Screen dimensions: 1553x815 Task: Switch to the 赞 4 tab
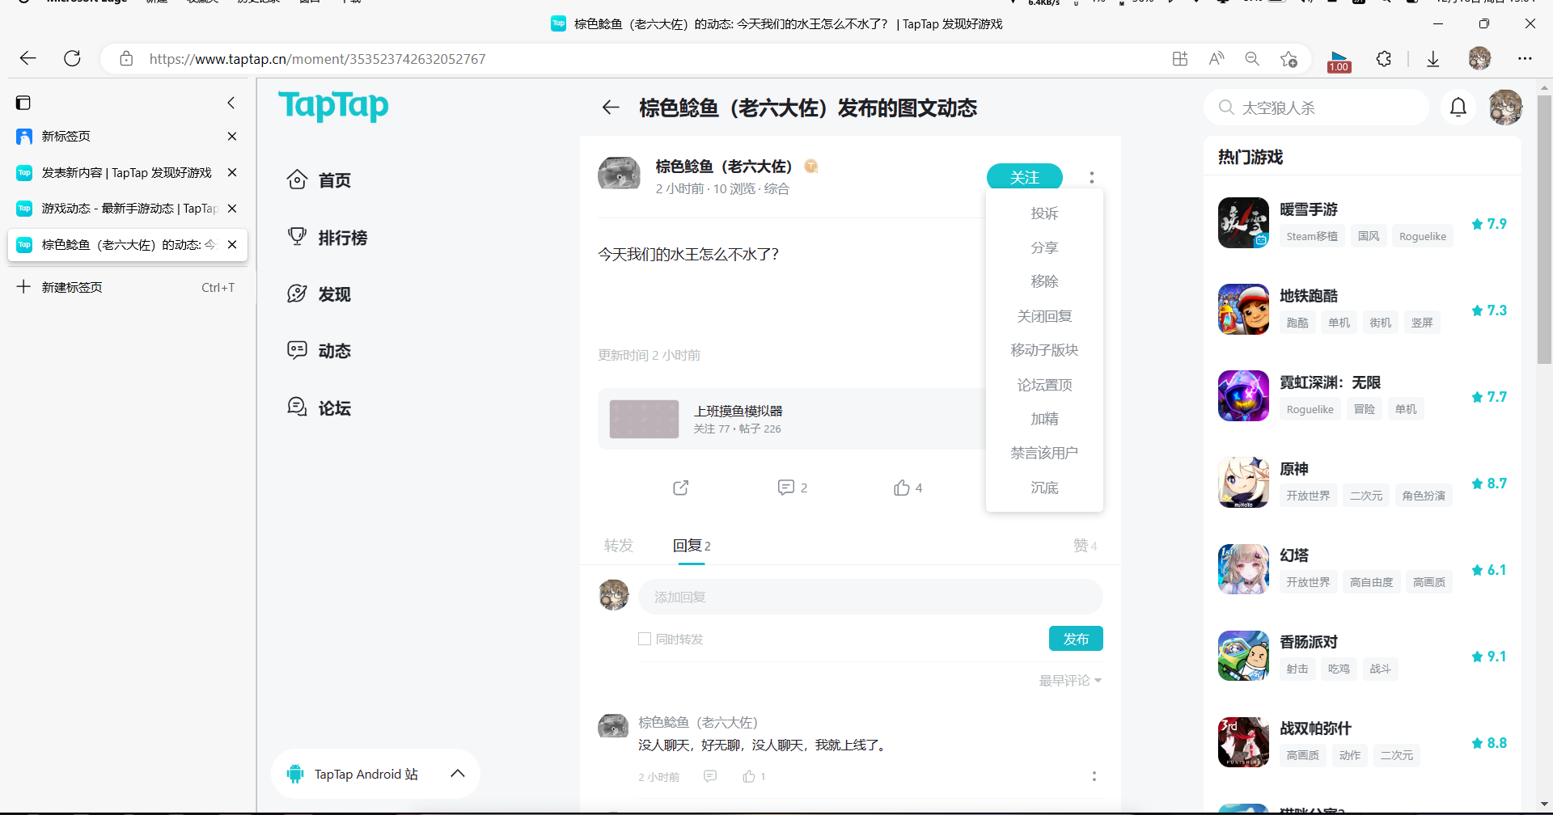(1085, 546)
